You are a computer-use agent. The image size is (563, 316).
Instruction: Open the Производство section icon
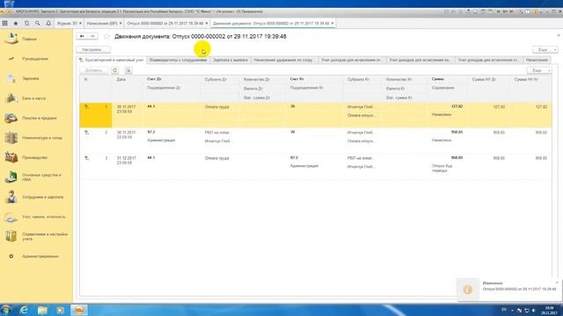pyautogui.click(x=11, y=157)
